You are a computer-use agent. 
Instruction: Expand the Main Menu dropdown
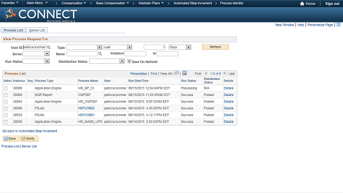(37, 3)
